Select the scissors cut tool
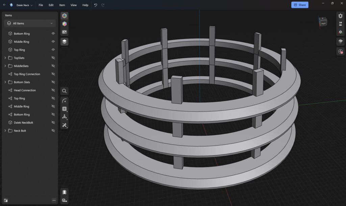 (64, 125)
